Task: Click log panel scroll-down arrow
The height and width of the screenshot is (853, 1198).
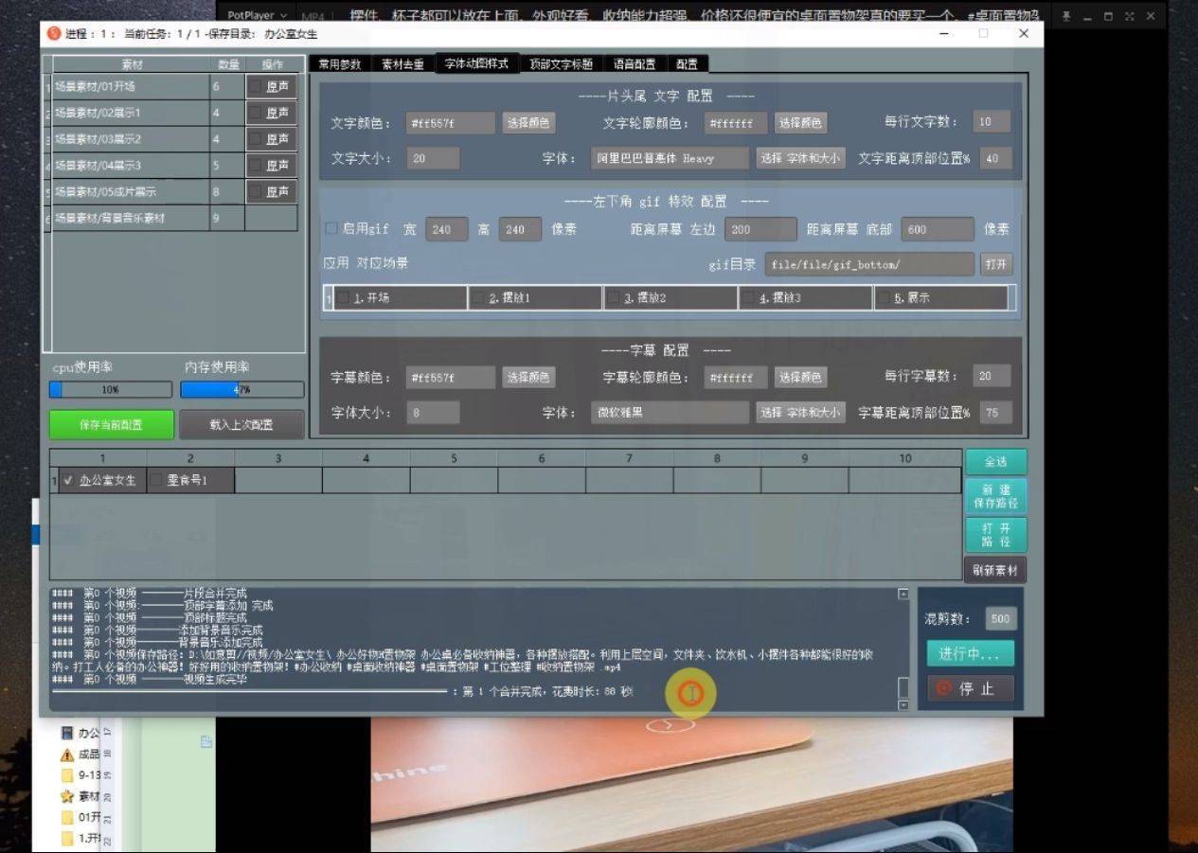Action: click(x=903, y=705)
